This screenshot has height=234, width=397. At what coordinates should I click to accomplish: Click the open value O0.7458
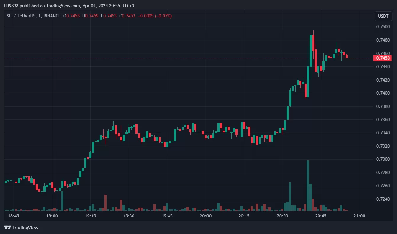(71, 16)
